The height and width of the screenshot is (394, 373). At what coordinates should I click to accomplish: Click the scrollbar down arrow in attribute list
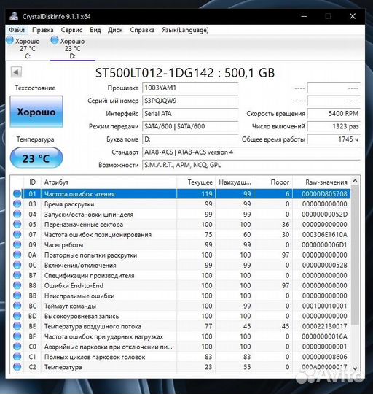(x=355, y=368)
